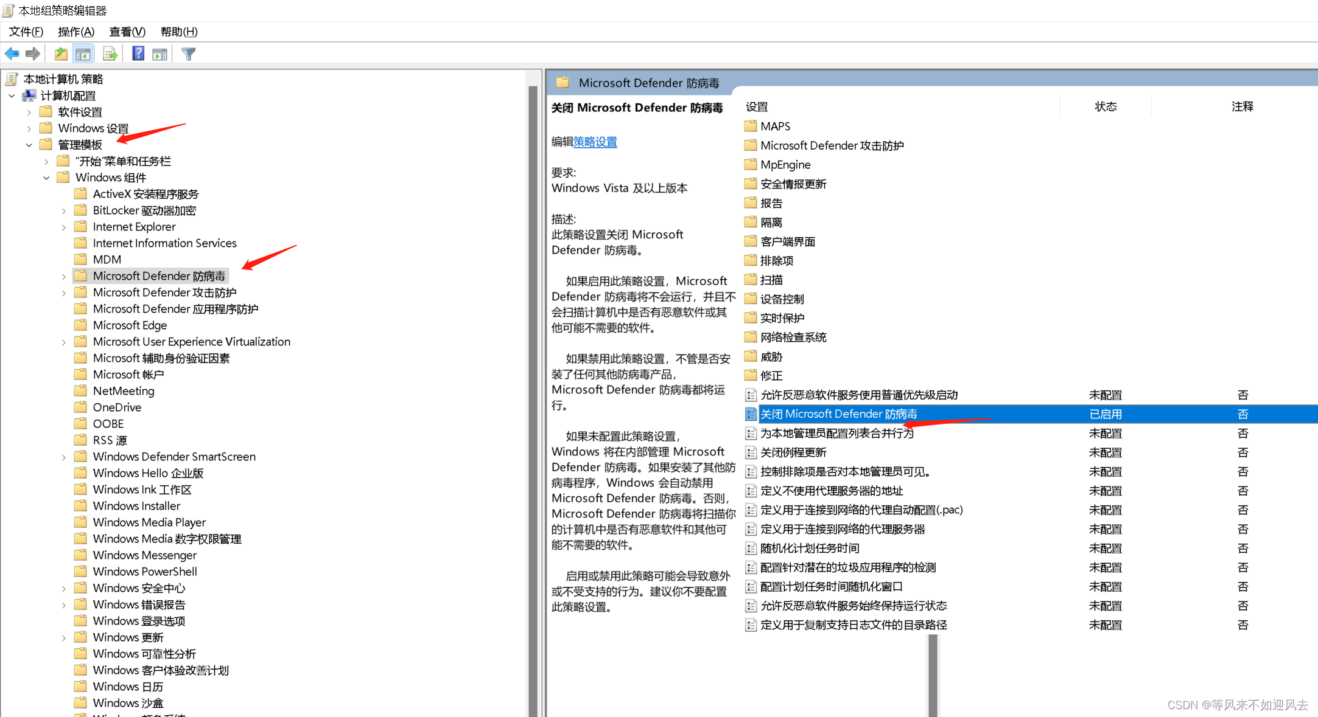Open the 设备控制 folder icon
This screenshot has width=1318, height=717.
pos(751,299)
